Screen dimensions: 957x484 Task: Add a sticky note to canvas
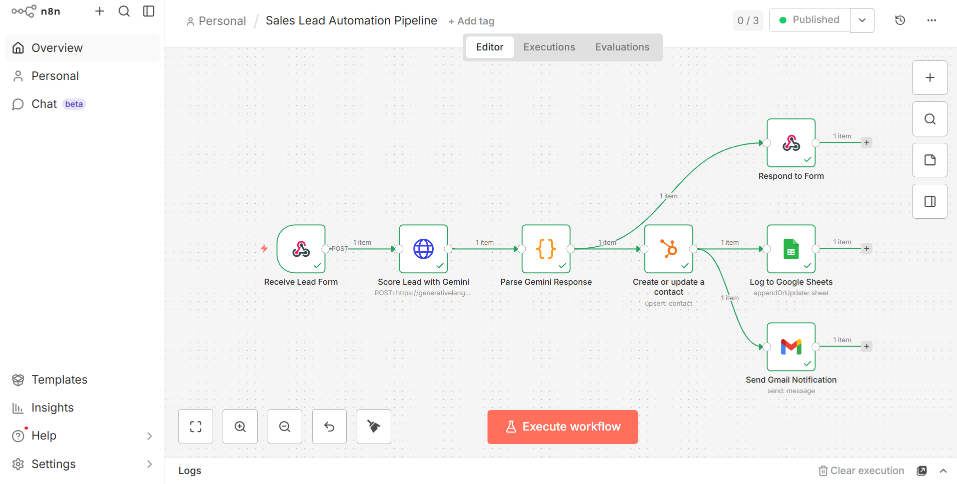pos(929,160)
